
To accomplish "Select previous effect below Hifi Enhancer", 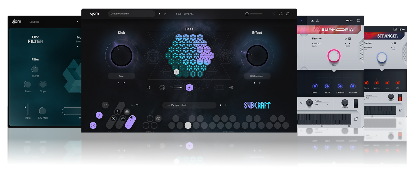I will point(254,83).
